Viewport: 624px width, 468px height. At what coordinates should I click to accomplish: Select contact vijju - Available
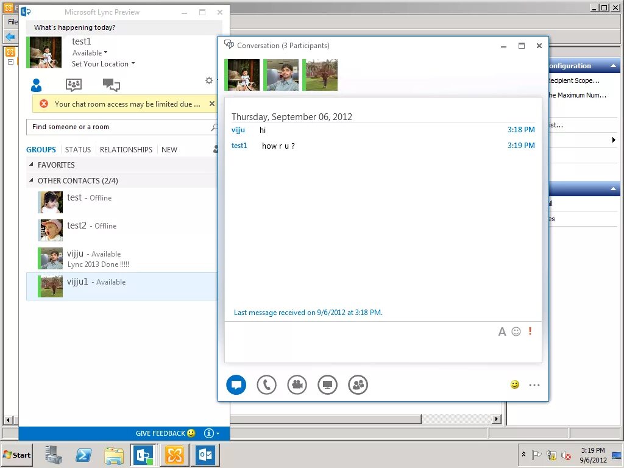point(122,258)
